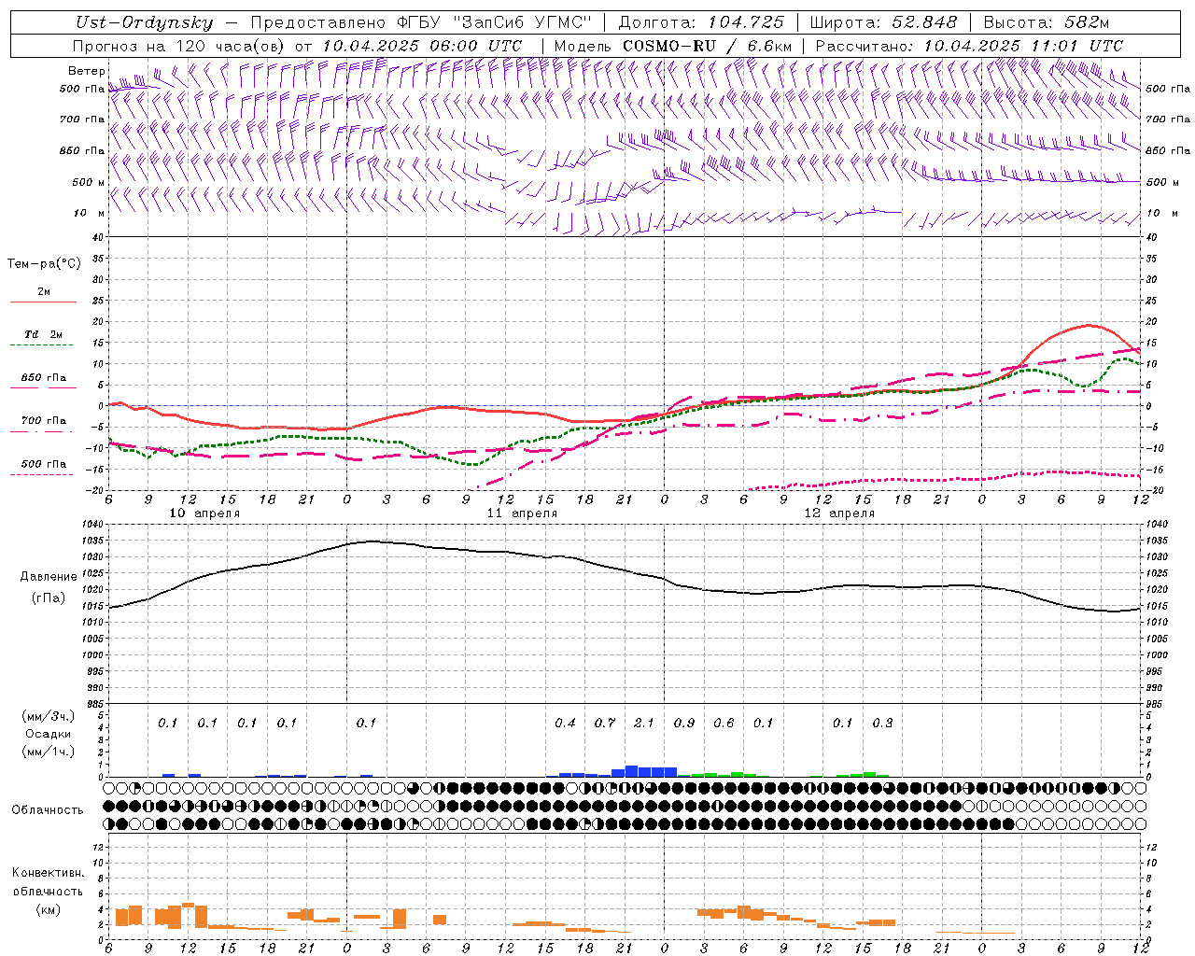
Task: Click the precipitation value 0.9
Action: (684, 724)
